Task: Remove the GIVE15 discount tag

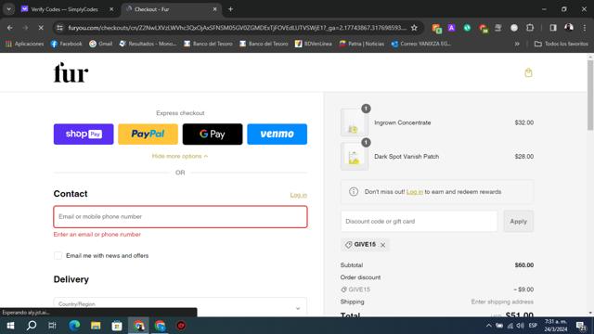Action: [382, 245]
